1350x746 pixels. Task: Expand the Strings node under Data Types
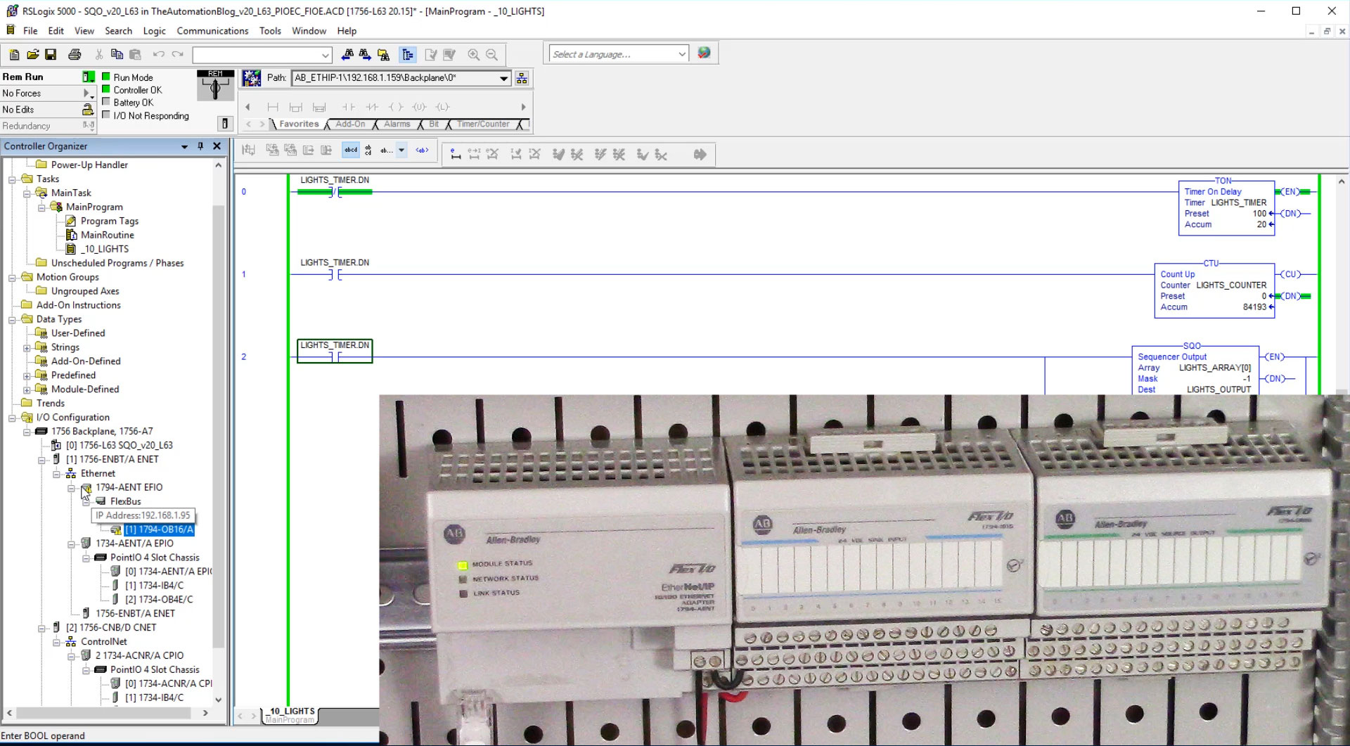pyautogui.click(x=27, y=347)
